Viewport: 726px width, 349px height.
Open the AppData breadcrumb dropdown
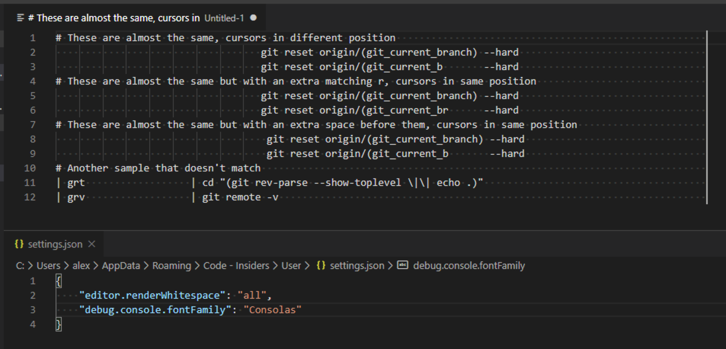coord(121,266)
